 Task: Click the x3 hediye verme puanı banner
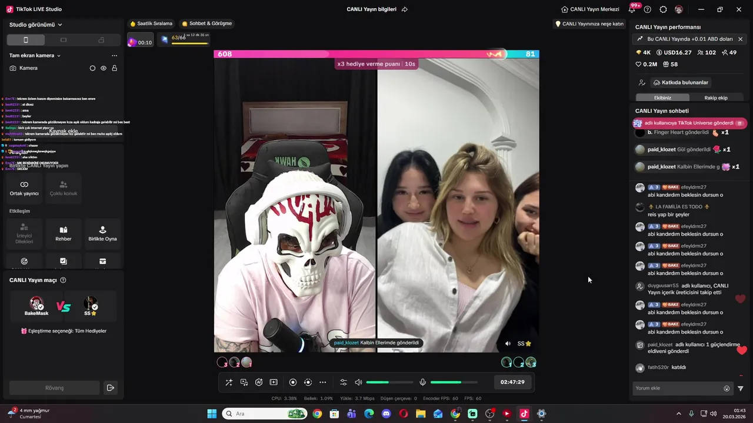tap(376, 64)
